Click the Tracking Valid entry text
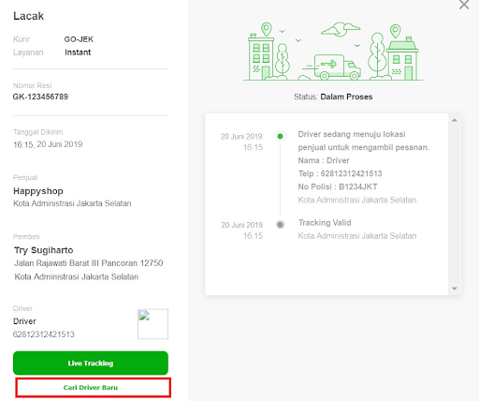This screenshot has height=401, width=479. (325, 223)
